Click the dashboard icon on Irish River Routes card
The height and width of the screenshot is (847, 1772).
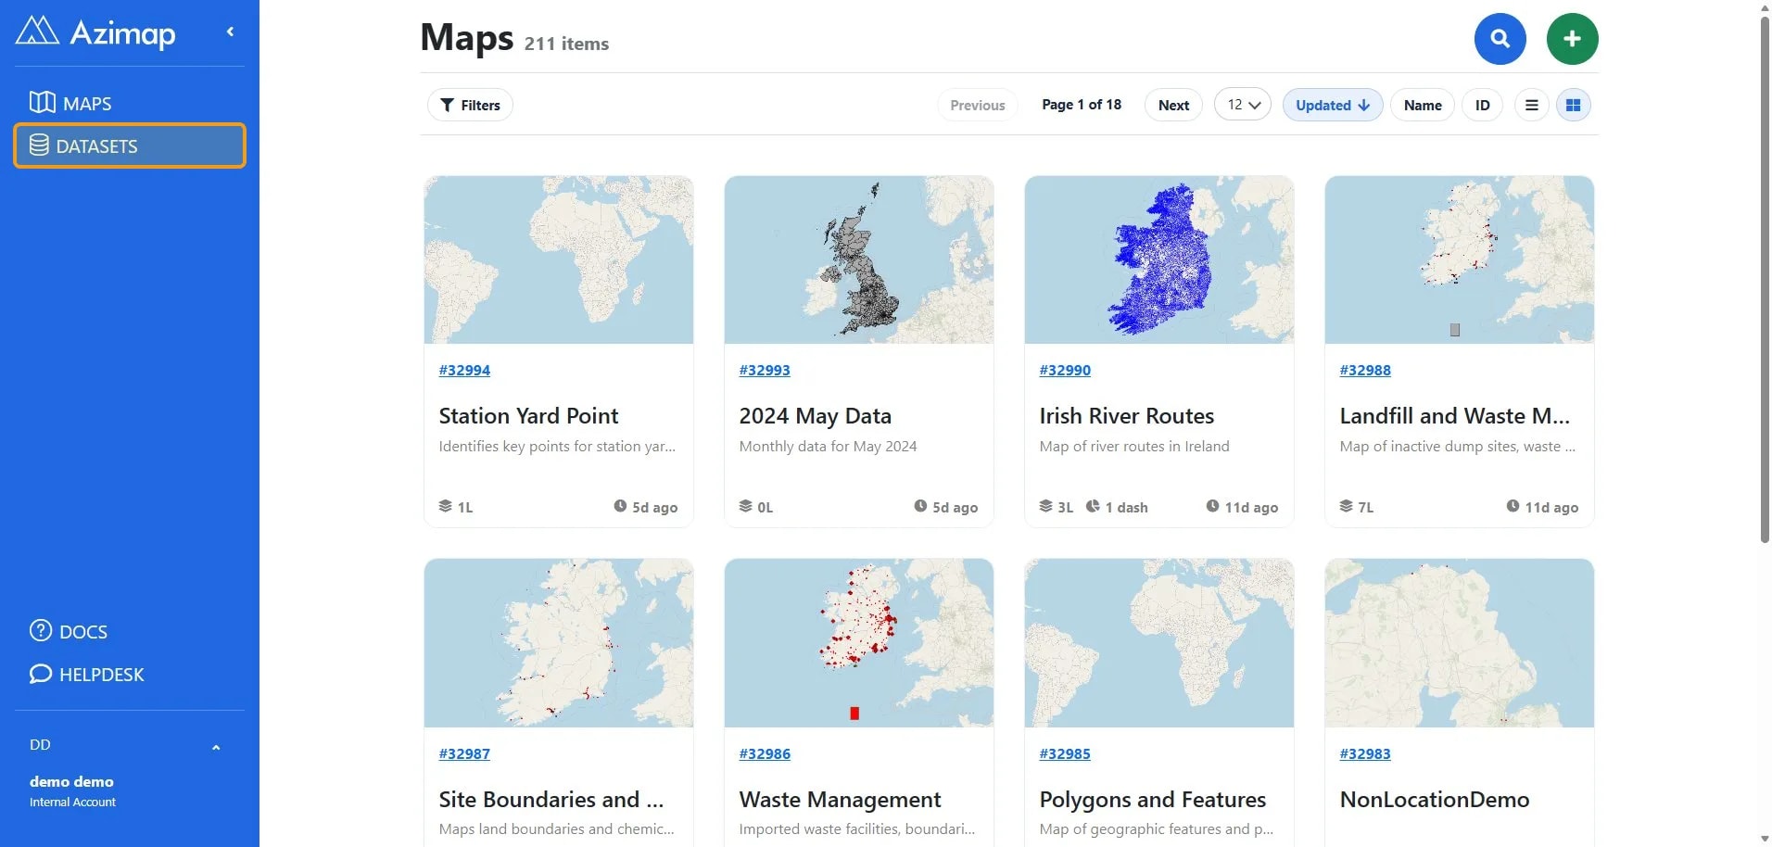(x=1093, y=506)
